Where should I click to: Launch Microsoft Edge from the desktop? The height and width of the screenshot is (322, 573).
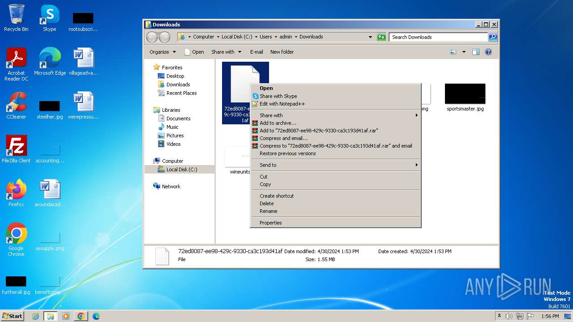click(x=50, y=62)
